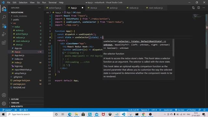Screen dimensions: 208x117
Task: Switch to the reducer.js tab
Action: (134, 8)
